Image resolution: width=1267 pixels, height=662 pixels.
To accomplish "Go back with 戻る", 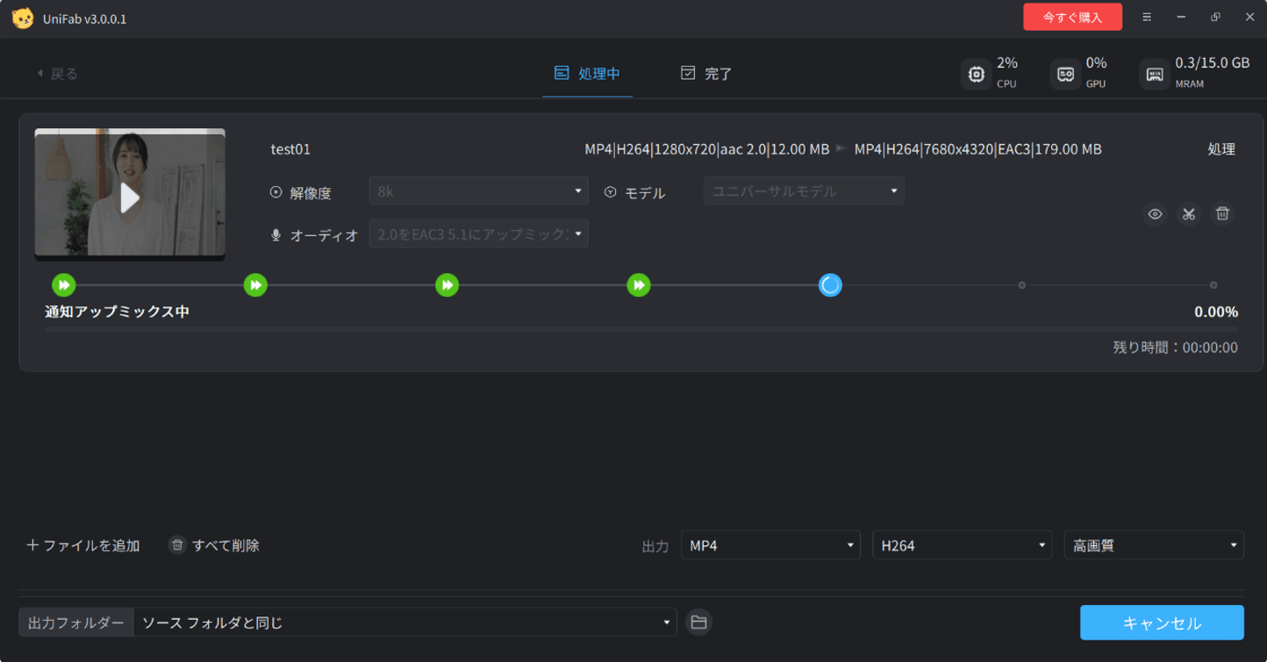I will [x=57, y=74].
